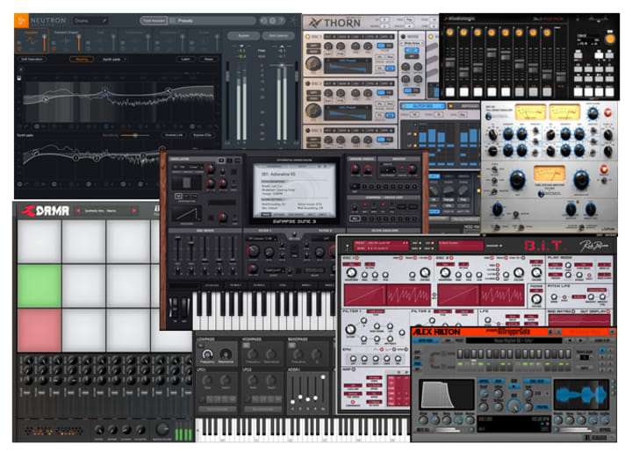
Task: Toggle Thorn OSC 2 power LED
Action: pos(307,83)
